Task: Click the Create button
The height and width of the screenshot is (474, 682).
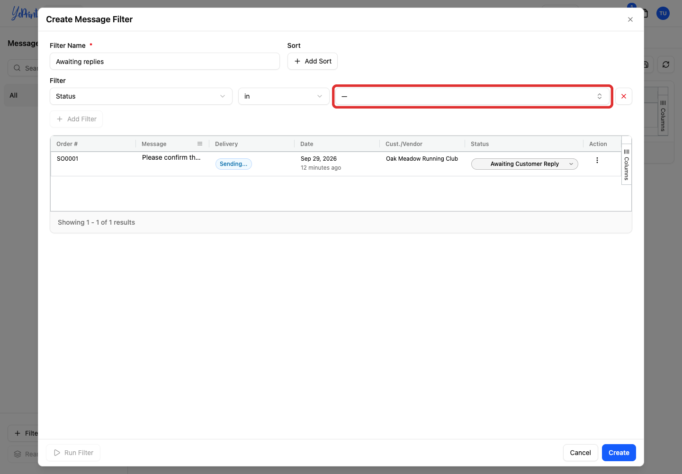Action: click(x=619, y=453)
